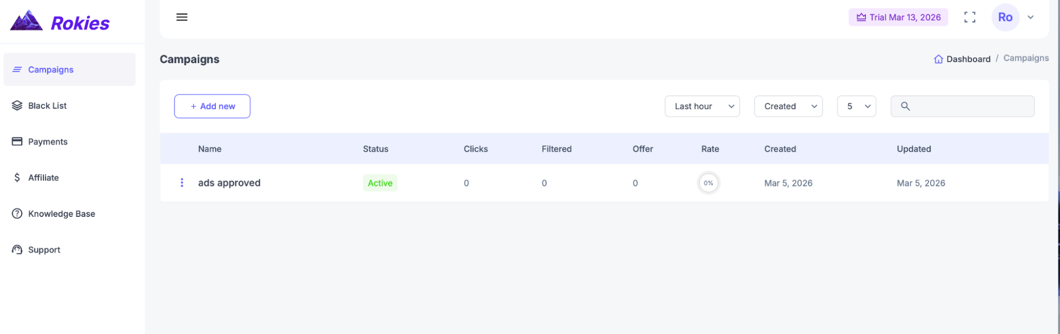This screenshot has width=1060, height=334.
Task: Open the rows-per-page dropdown showing 5
Action: [x=856, y=107]
